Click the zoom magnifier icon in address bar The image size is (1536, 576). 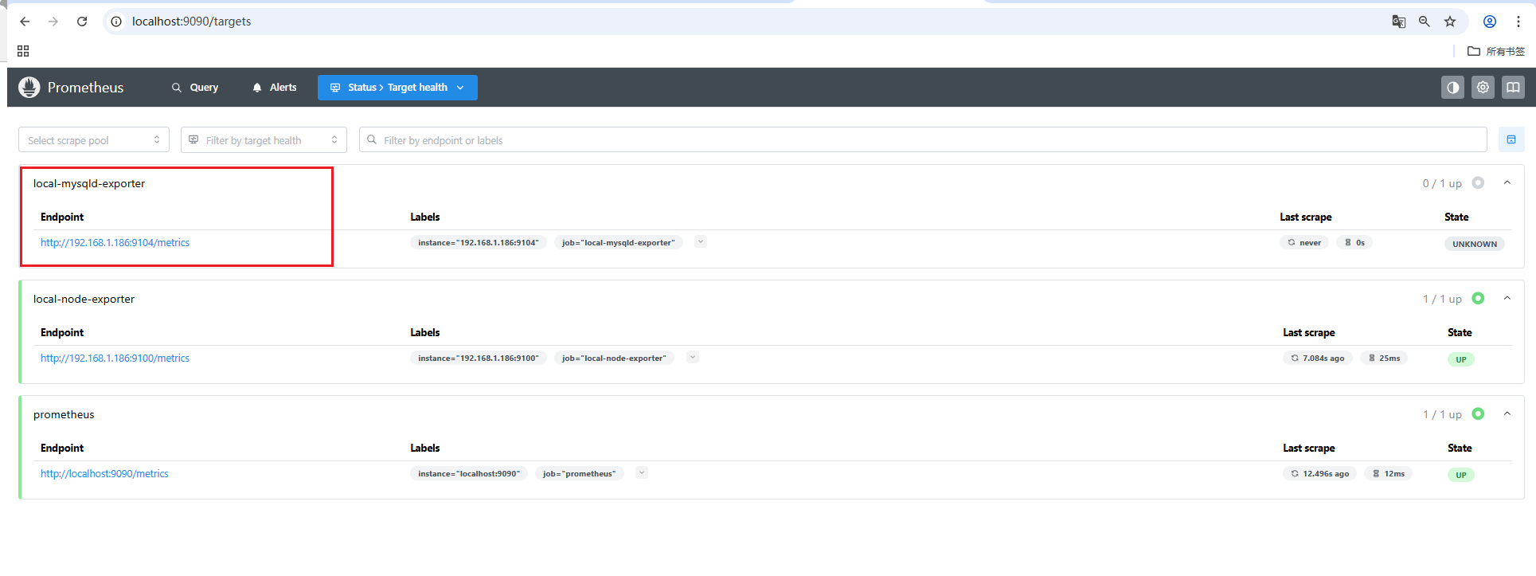pos(1425,22)
